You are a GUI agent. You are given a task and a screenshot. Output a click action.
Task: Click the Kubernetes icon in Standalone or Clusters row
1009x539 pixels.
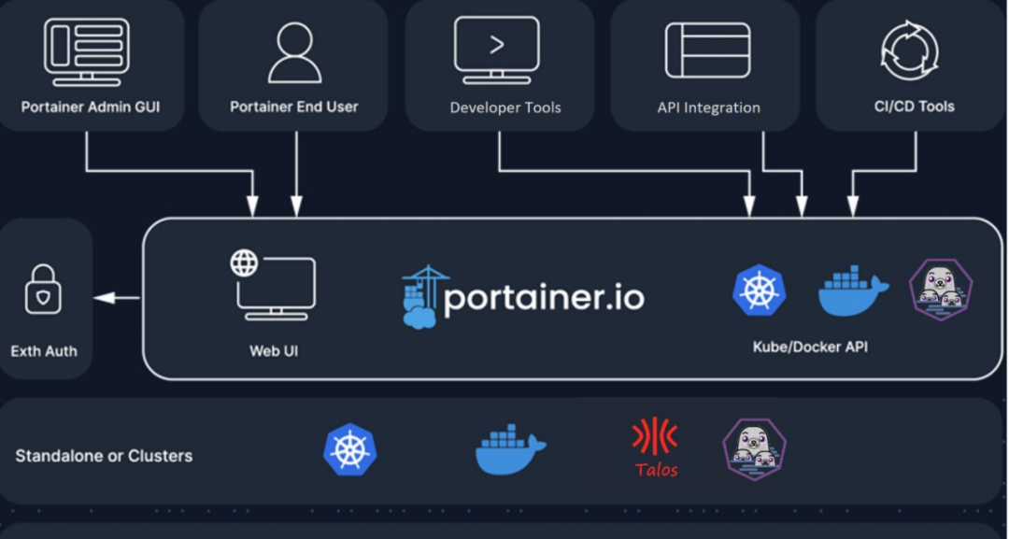click(x=350, y=449)
